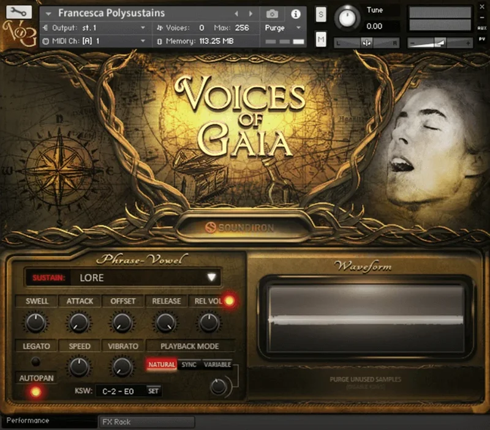The image size is (490, 430).
Task: Go to next instrument preset arrow
Action: pyautogui.click(x=251, y=13)
